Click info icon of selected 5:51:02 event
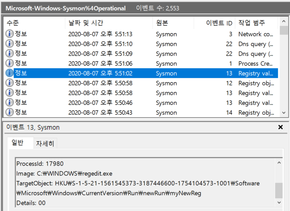290x211 pixels. pos(9,73)
